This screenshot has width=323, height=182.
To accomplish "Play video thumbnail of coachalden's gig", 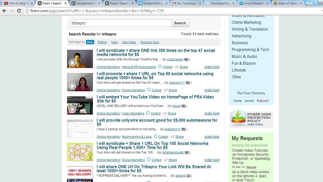I will point(72,63).
